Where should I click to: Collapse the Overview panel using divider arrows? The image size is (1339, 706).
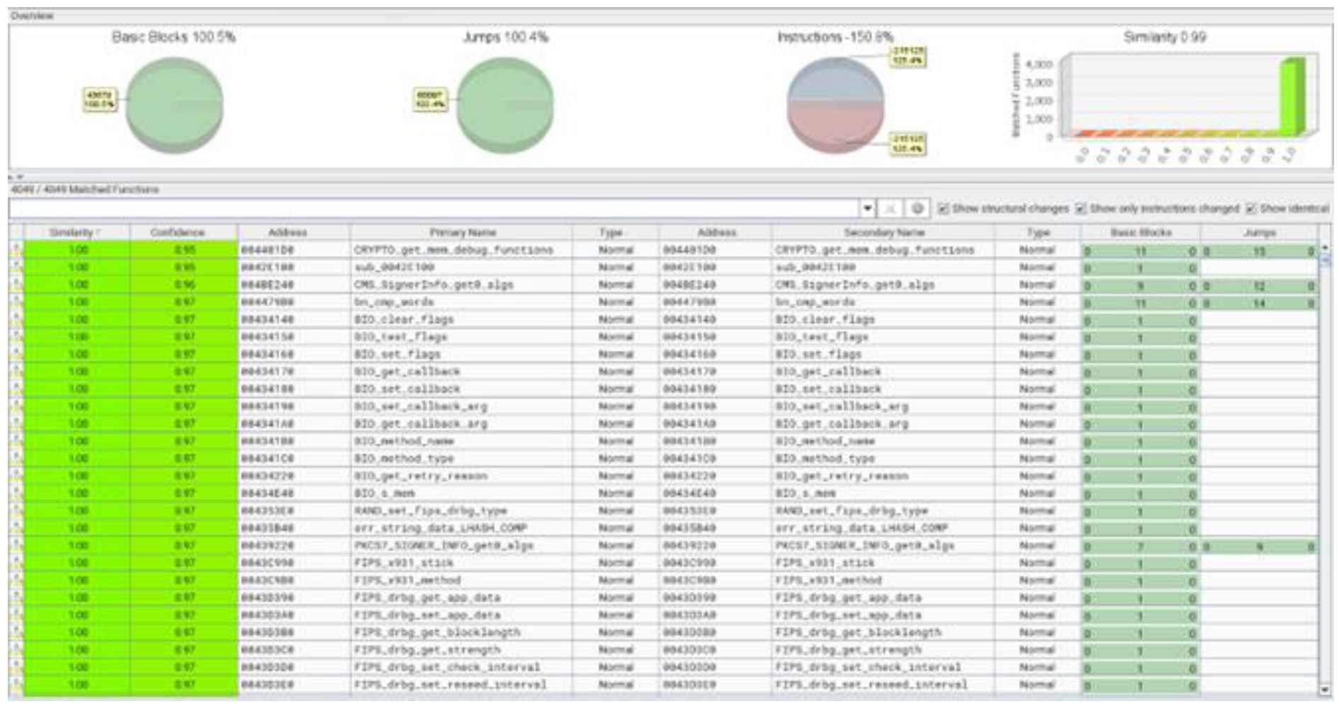(16, 177)
